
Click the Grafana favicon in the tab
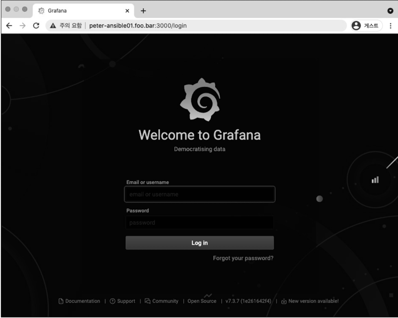point(41,11)
